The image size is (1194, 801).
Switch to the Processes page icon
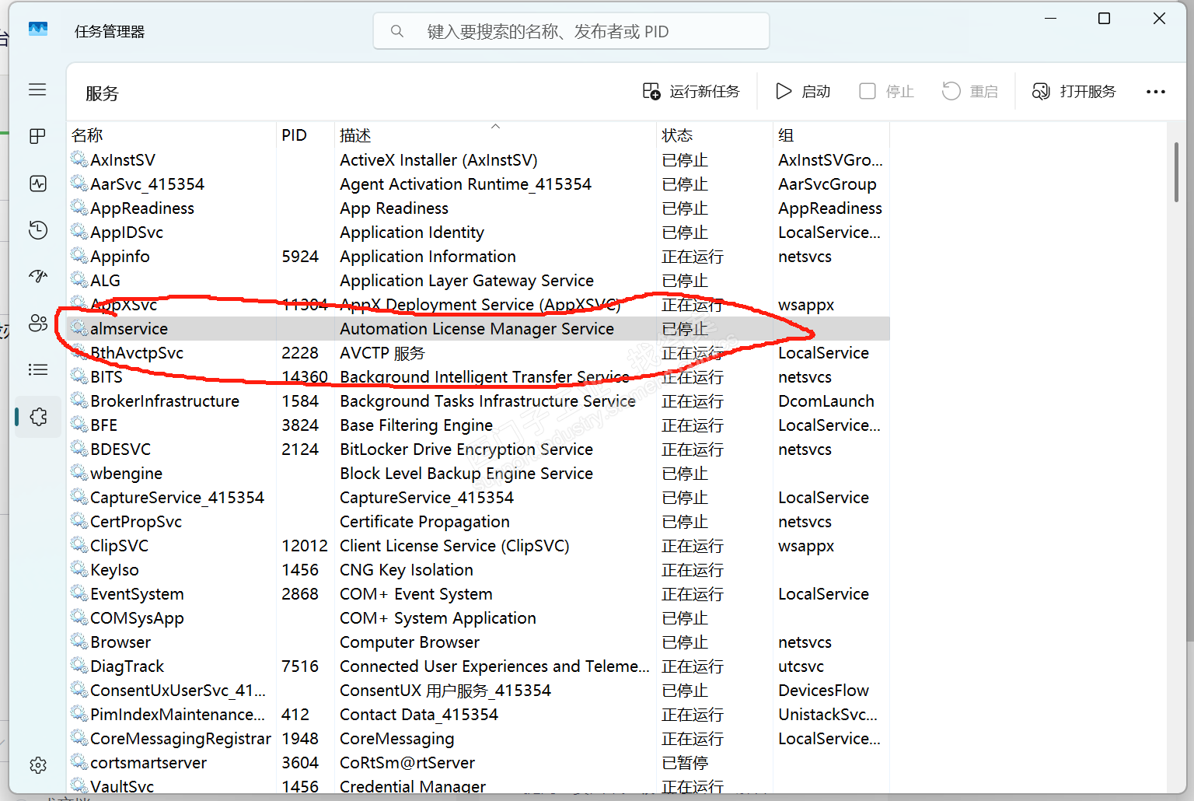click(x=37, y=136)
